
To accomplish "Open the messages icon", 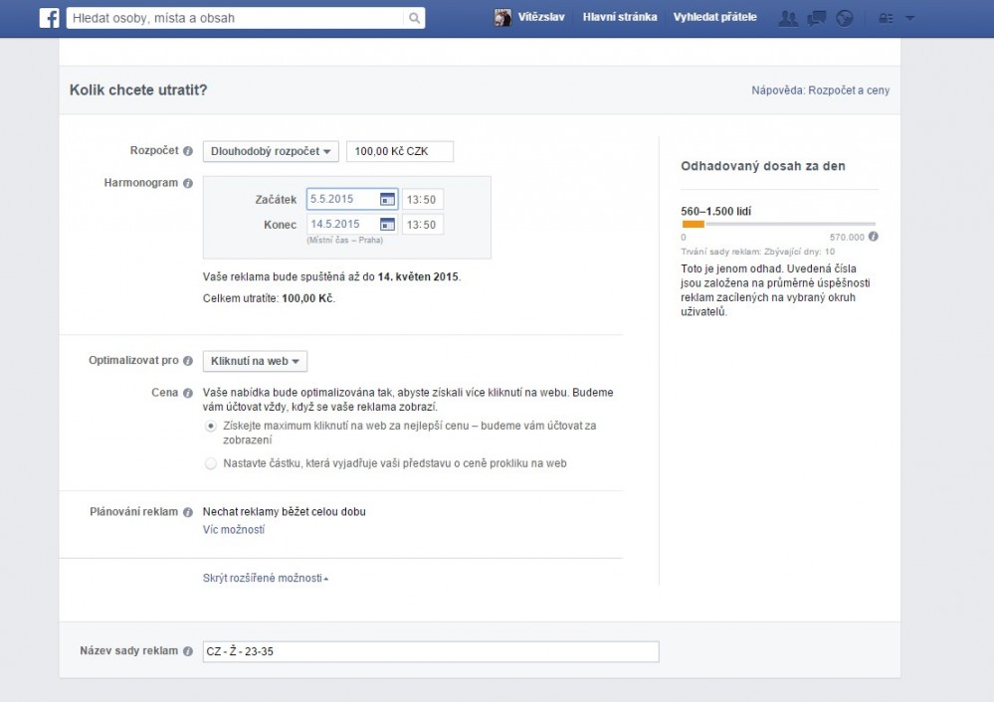I will 816,18.
